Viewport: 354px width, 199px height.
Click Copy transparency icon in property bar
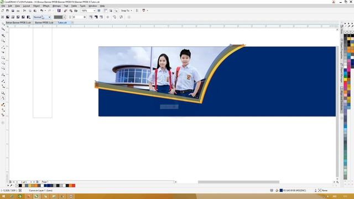[114, 17]
